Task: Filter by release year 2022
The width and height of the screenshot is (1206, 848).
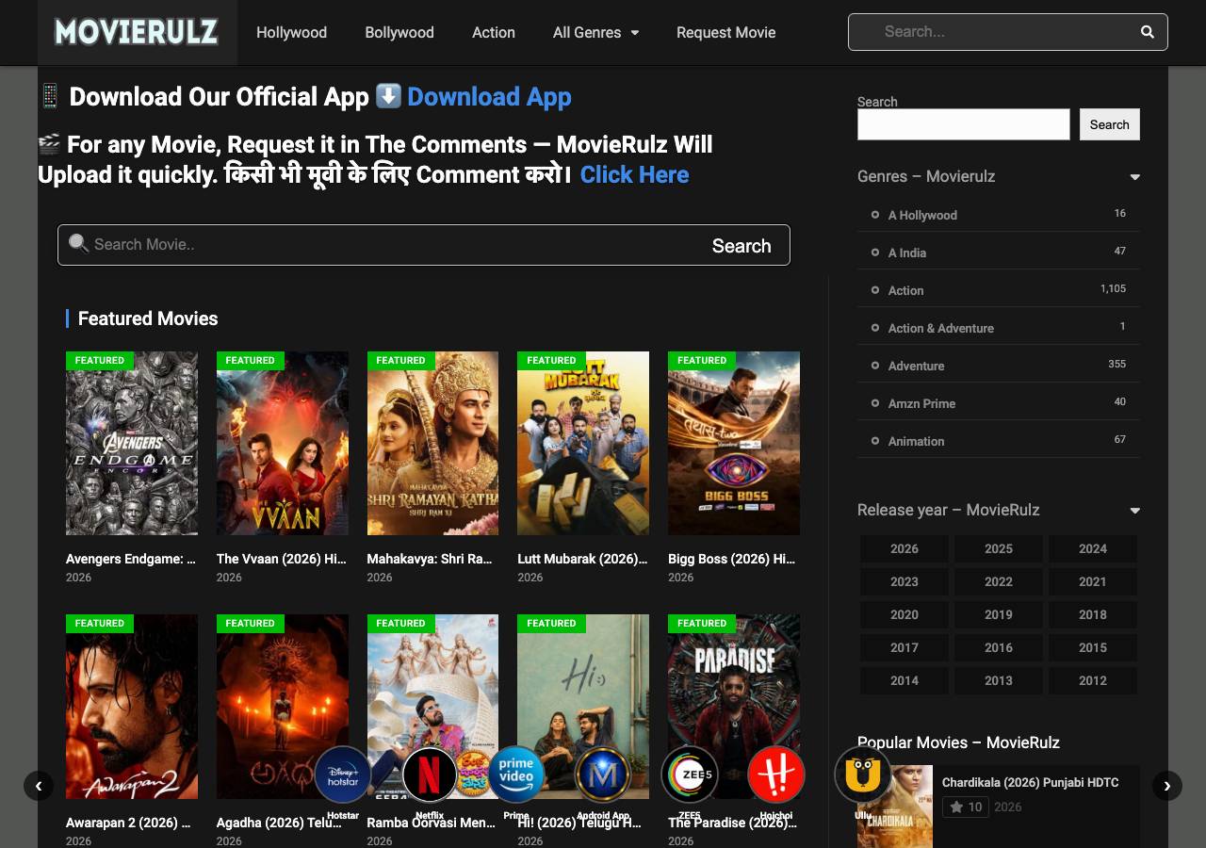Action: click(999, 581)
